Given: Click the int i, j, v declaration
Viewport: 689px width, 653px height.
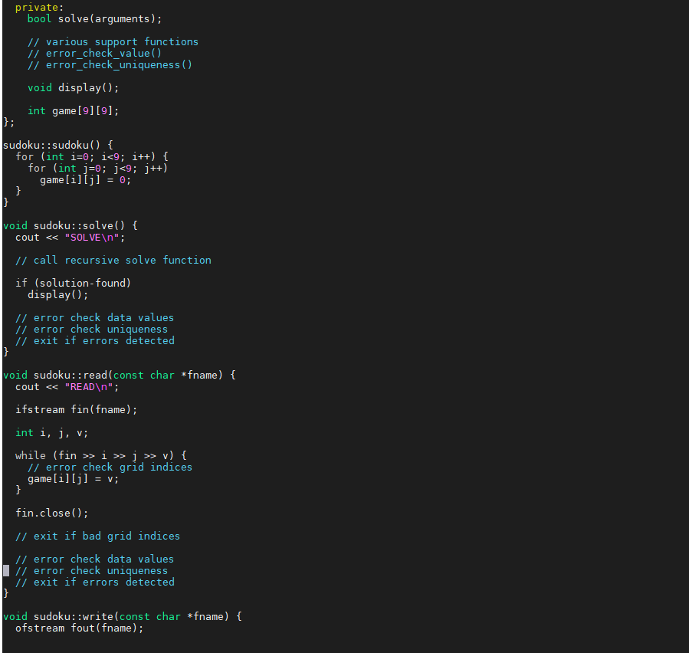Looking at the screenshot, I should click(46, 432).
